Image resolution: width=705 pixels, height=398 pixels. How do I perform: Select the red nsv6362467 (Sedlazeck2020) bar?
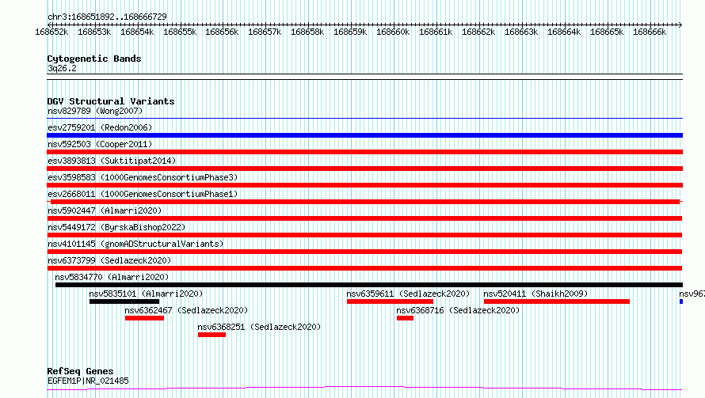coord(144,318)
